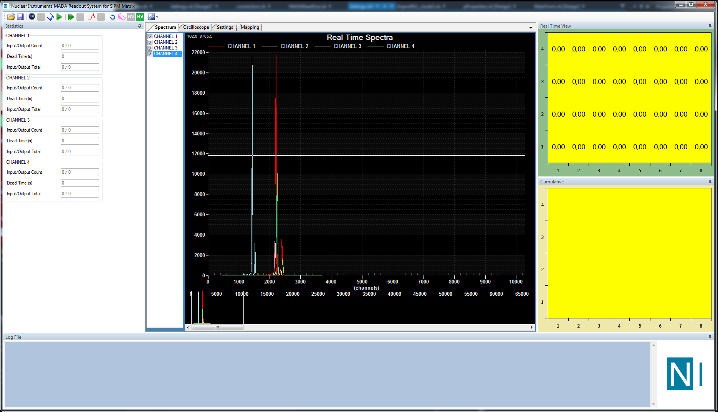Click CHANNEL 1 Input/Output Count field

coord(79,46)
